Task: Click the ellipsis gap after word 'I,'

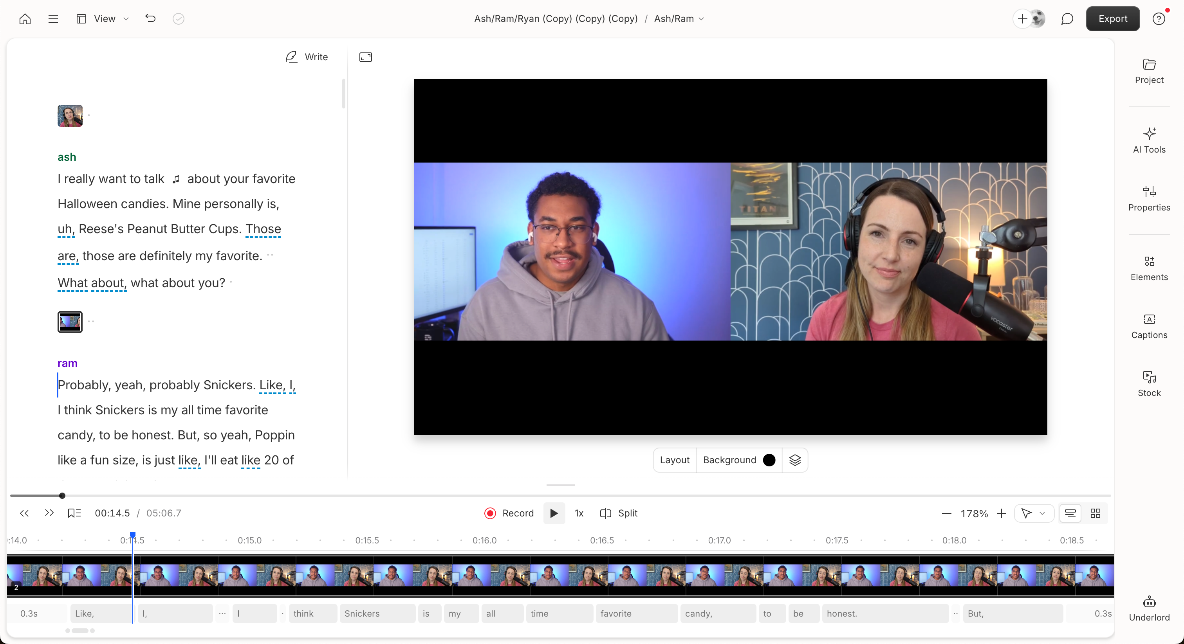Action: coord(222,613)
